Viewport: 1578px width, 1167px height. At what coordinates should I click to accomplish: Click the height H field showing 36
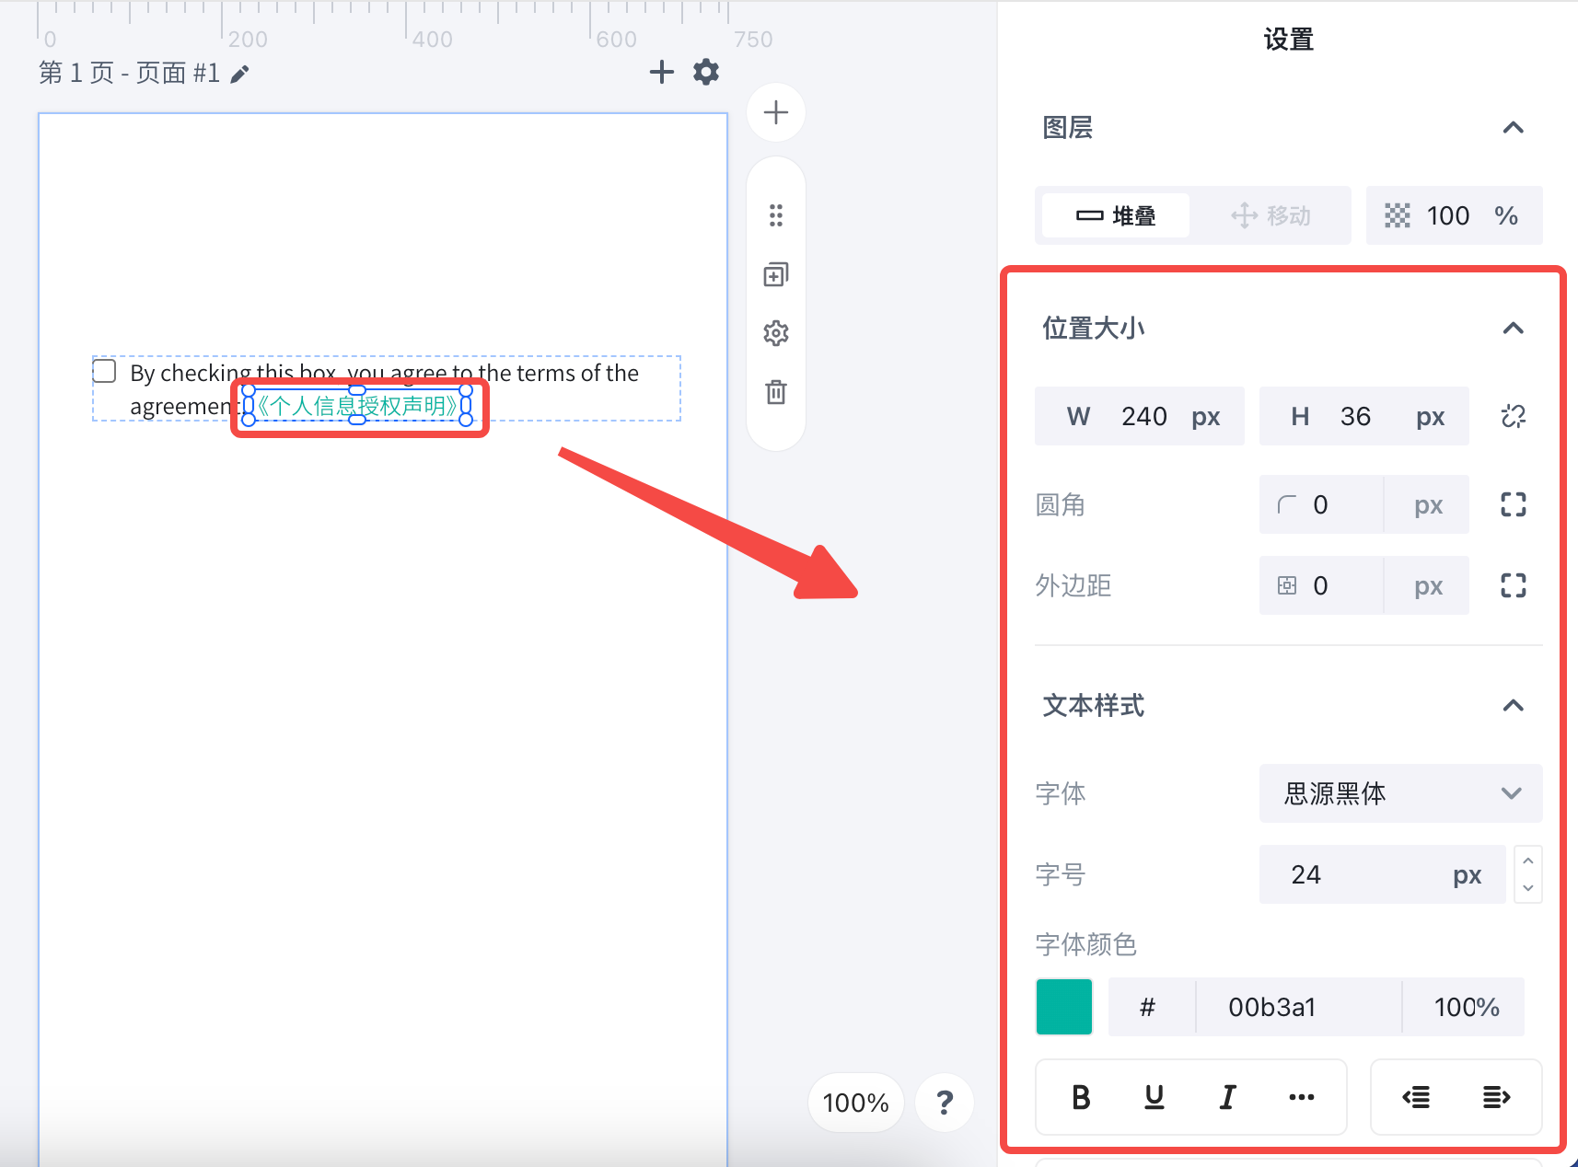point(1364,416)
